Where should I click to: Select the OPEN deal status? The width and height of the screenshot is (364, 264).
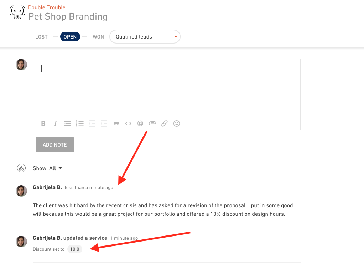[x=70, y=37]
